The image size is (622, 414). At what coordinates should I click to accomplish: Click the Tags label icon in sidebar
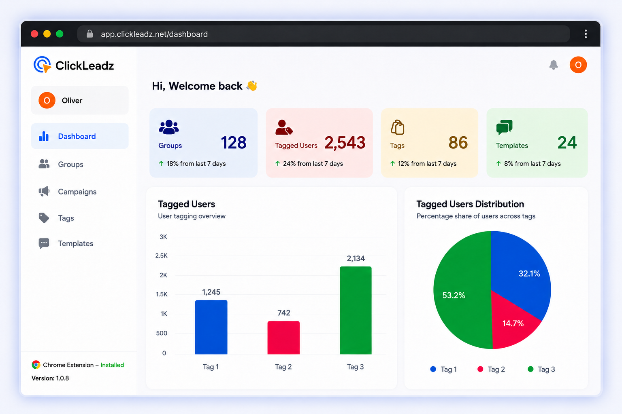pyautogui.click(x=44, y=218)
